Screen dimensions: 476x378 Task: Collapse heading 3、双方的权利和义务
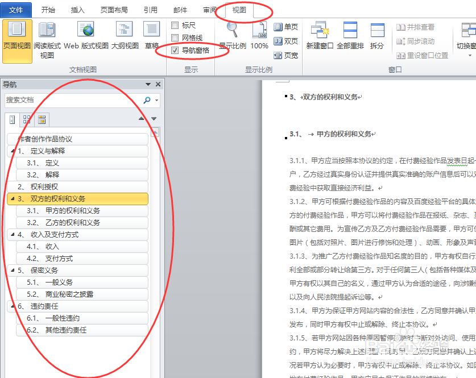14,200
